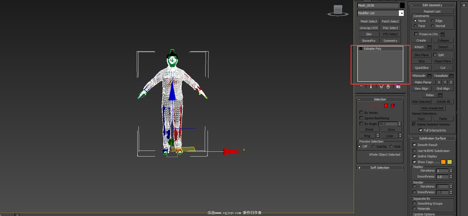Click the Attach button

[419, 47]
